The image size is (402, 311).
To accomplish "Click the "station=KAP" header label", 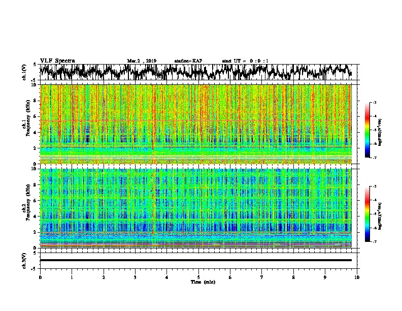I will 188,61.
